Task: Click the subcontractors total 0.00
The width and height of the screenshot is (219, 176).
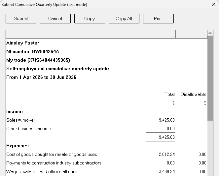Action: click(x=171, y=163)
